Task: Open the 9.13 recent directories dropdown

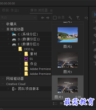Action: point(19,18)
